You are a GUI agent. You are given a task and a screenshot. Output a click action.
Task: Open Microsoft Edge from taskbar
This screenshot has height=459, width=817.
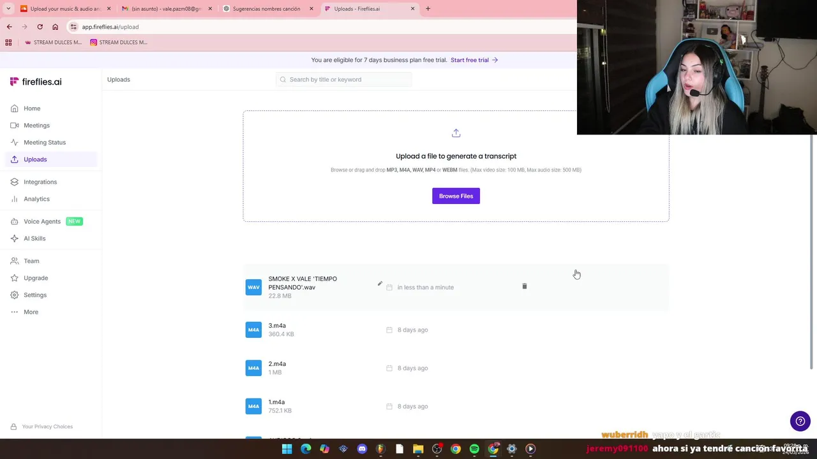click(x=306, y=449)
